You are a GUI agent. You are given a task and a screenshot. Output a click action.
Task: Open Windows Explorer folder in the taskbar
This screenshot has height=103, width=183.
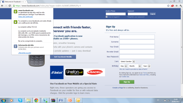pyautogui.click(x=29, y=100)
